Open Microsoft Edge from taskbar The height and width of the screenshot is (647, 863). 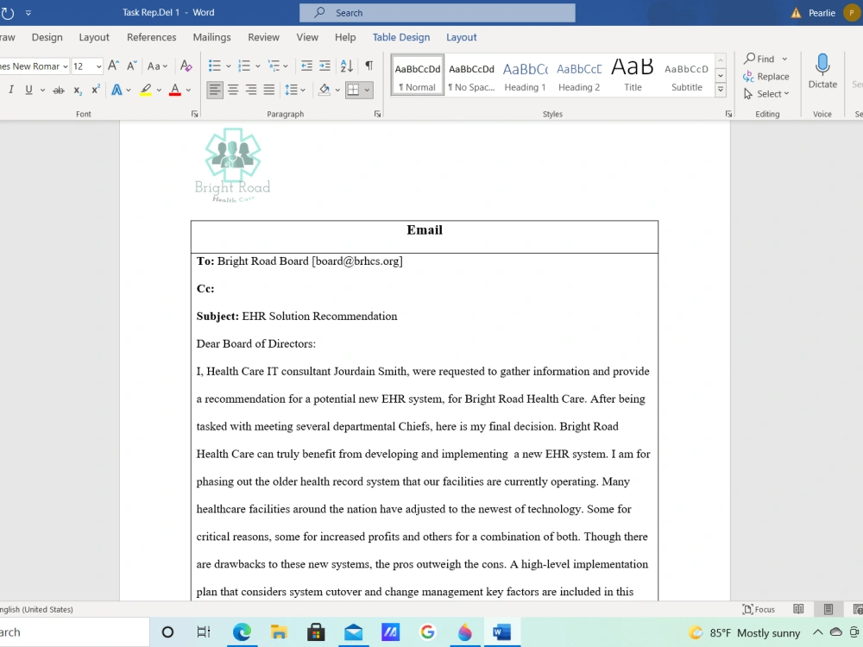pos(242,632)
